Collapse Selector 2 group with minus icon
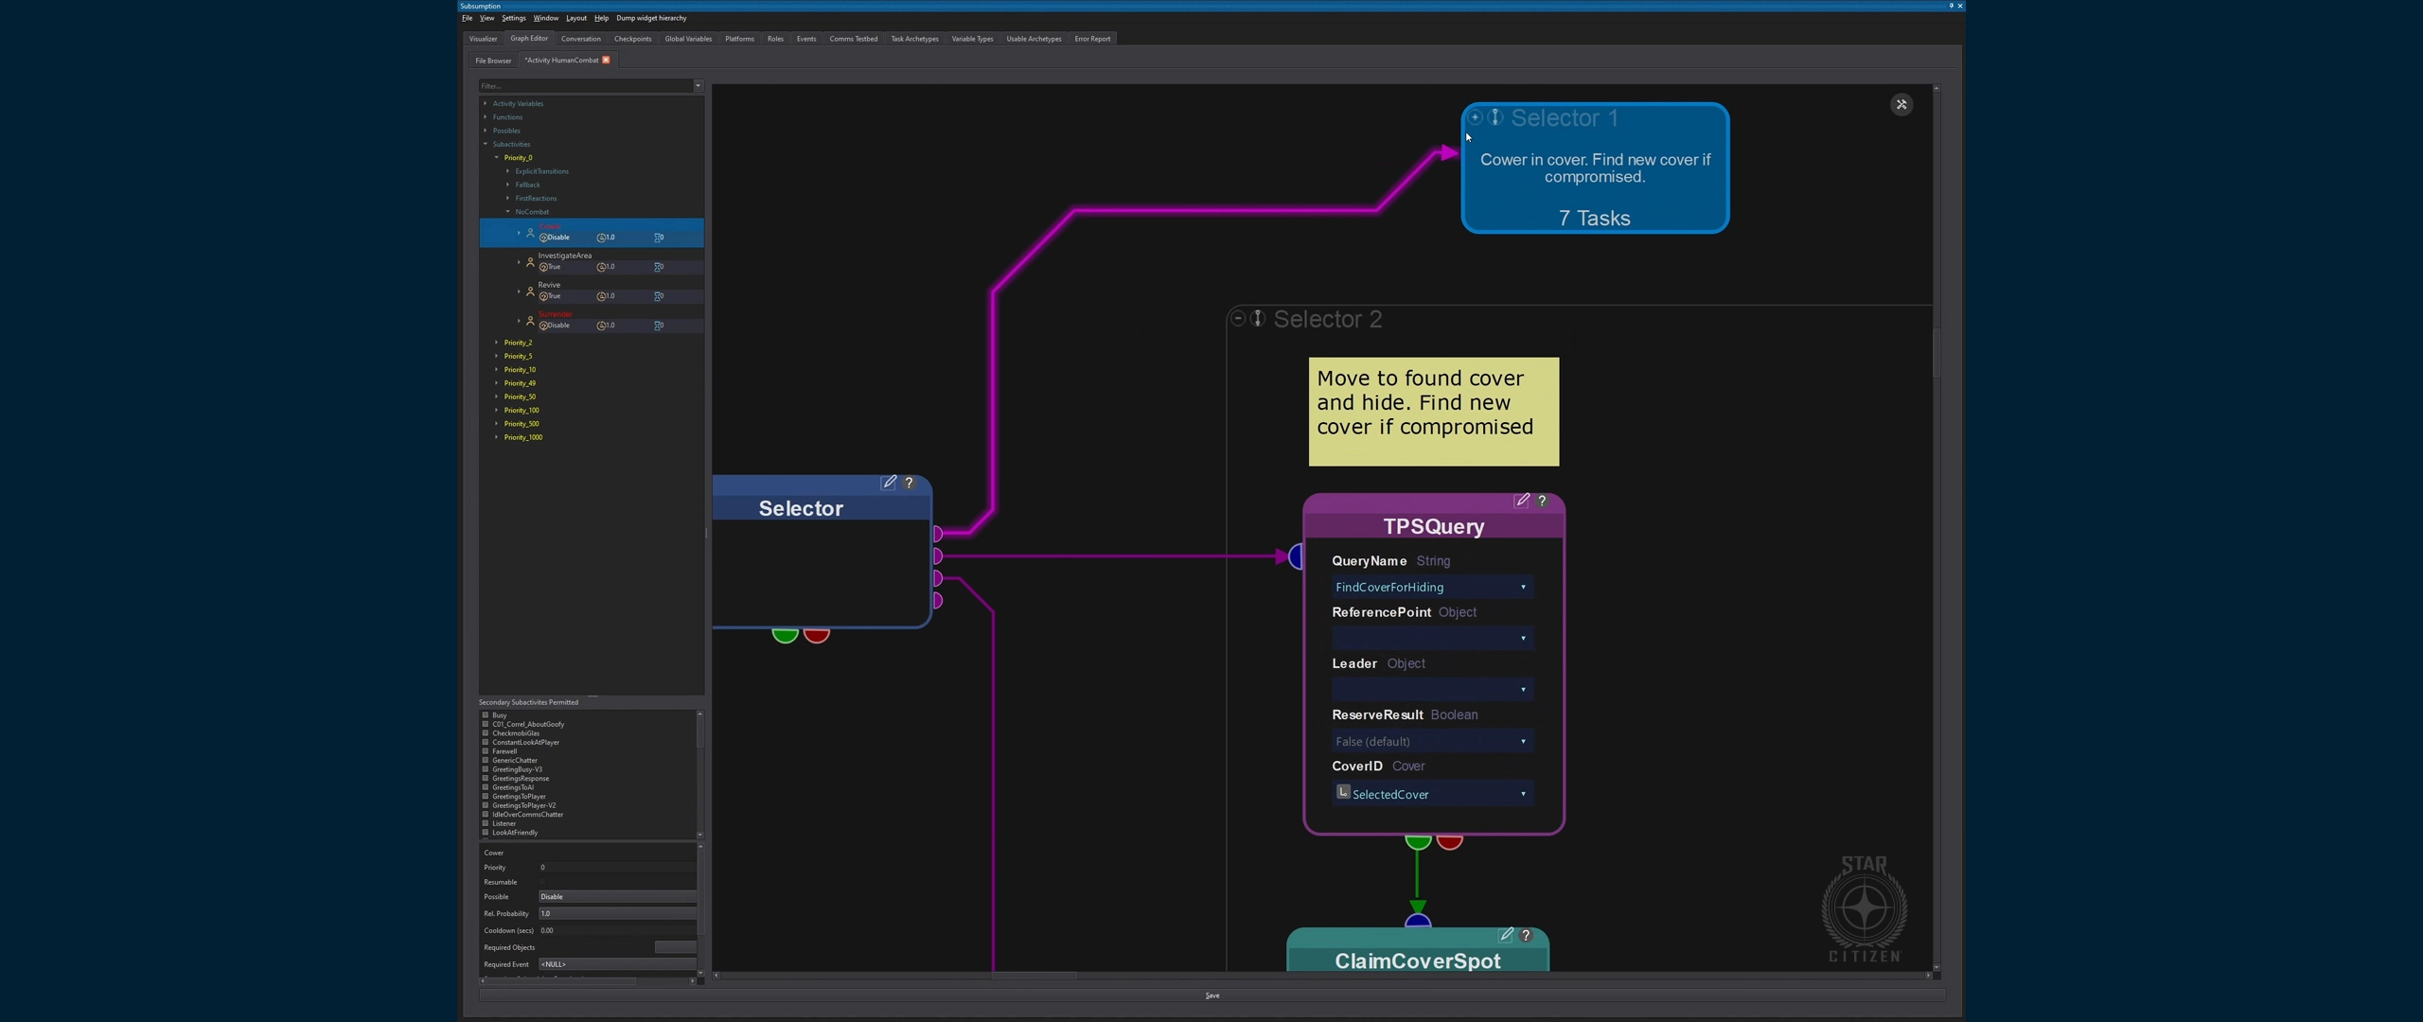 [1238, 319]
